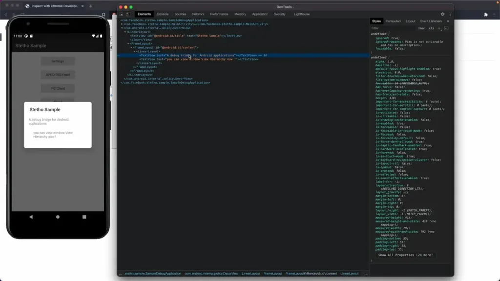Select the closing </com.android.internal.policy.DecorView> row
Screen dimensions: 500x281
pos(158,79)
